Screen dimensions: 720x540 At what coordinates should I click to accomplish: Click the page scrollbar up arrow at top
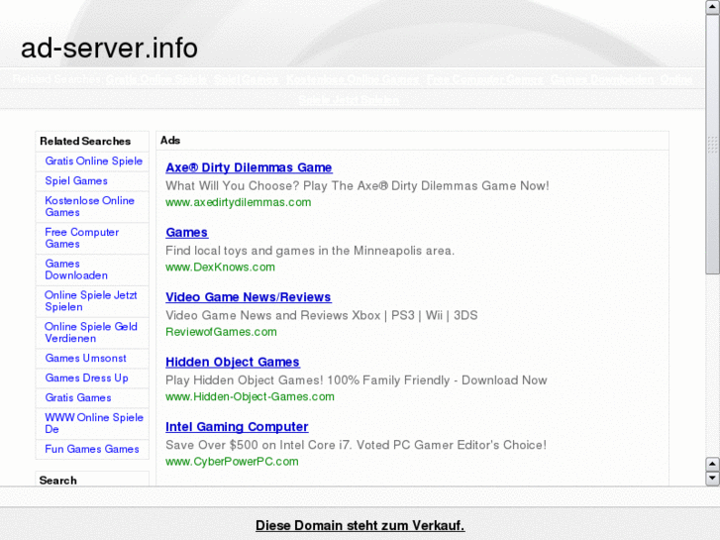[712, 7]
